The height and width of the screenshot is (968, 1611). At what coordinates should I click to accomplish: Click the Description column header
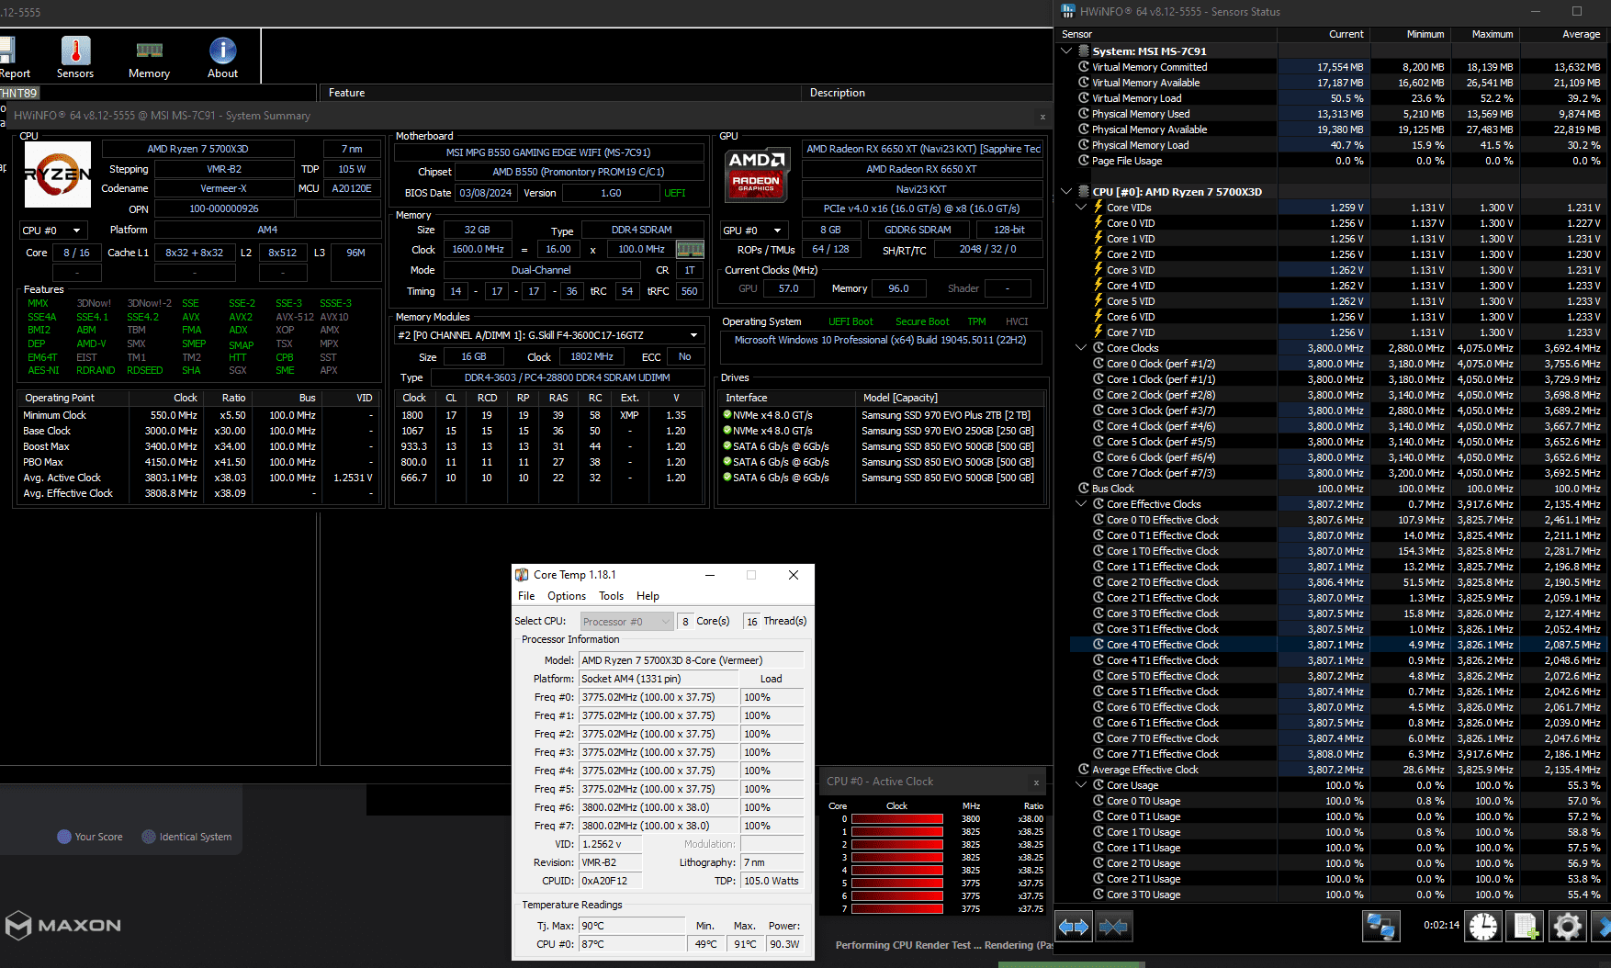coord(926,93)
